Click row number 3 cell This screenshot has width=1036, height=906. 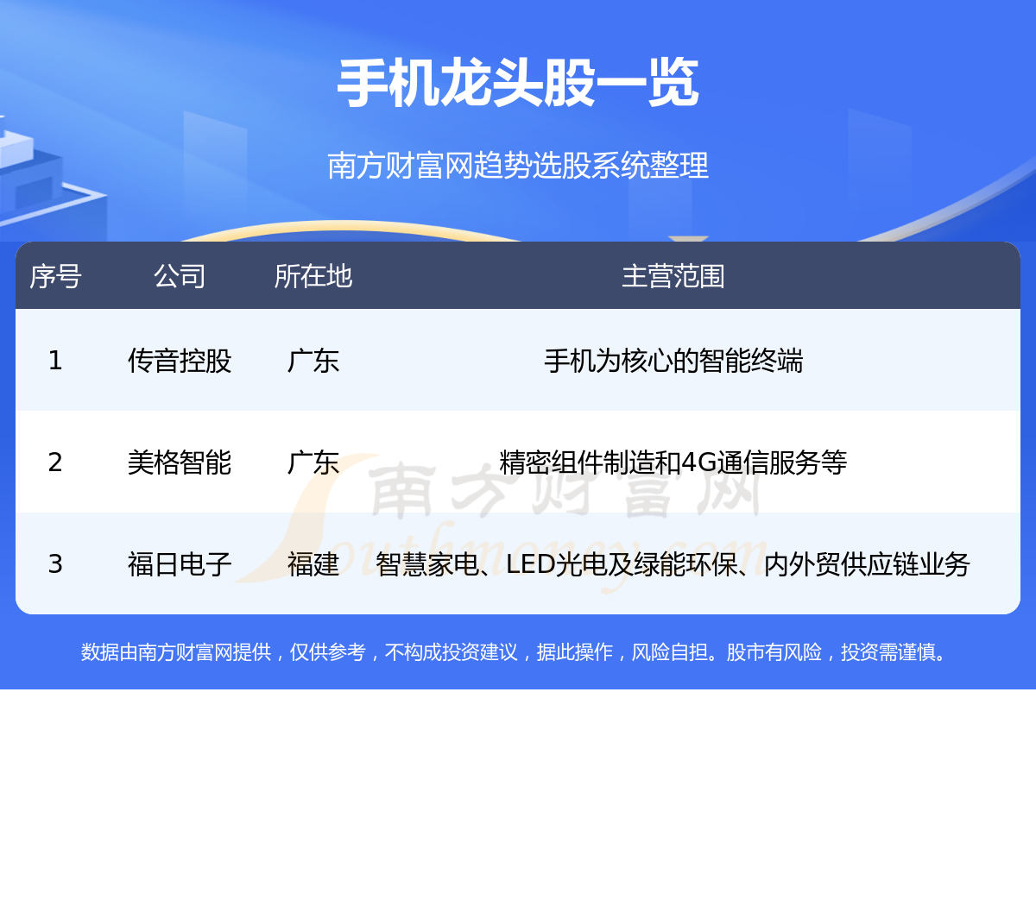(x=55, y=564)
